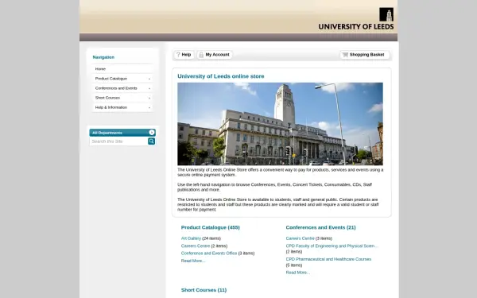Screen dimensions: 477x298
Task: Click the University of Leeds logo
Action: 356,19
